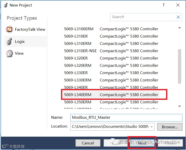Select 5069-L330ER controller row
Image resolution: width=186 pixels, height=150 pixels.
(x=111, y=73)
